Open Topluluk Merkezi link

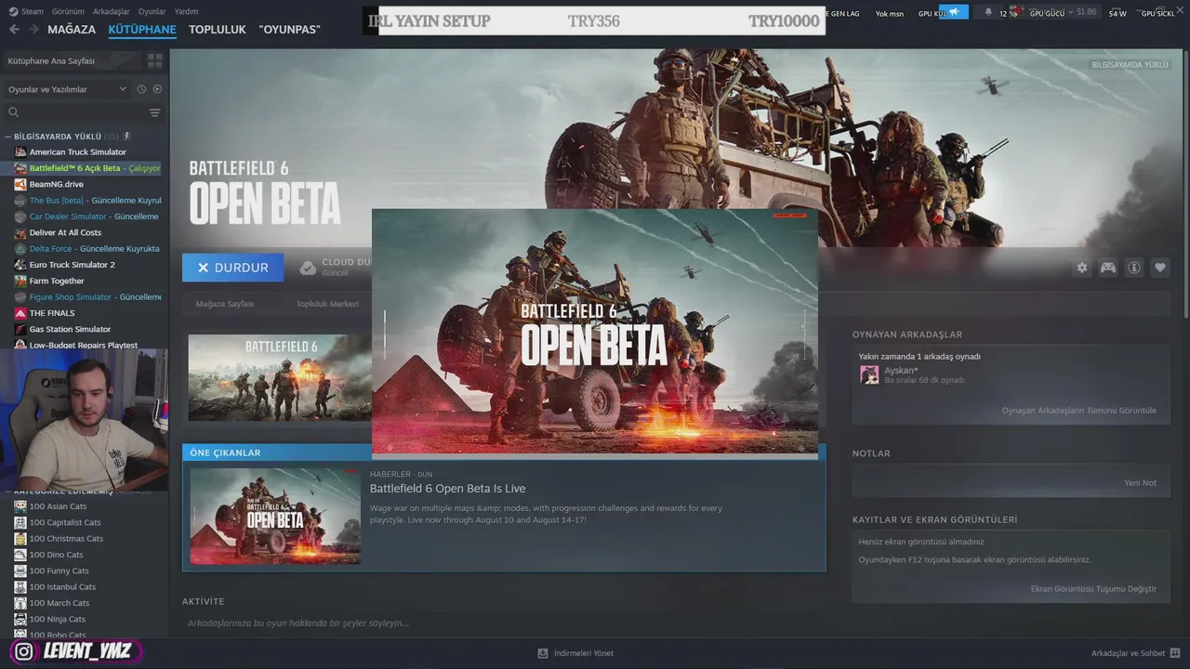[x=327, y=304]
